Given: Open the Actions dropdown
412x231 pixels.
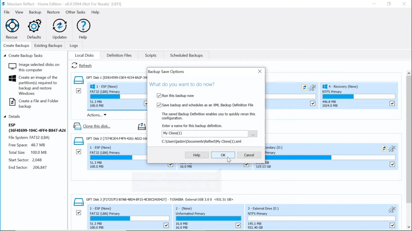Looking at the screenshot, I should pyautogui.click(x=97, y=115).
